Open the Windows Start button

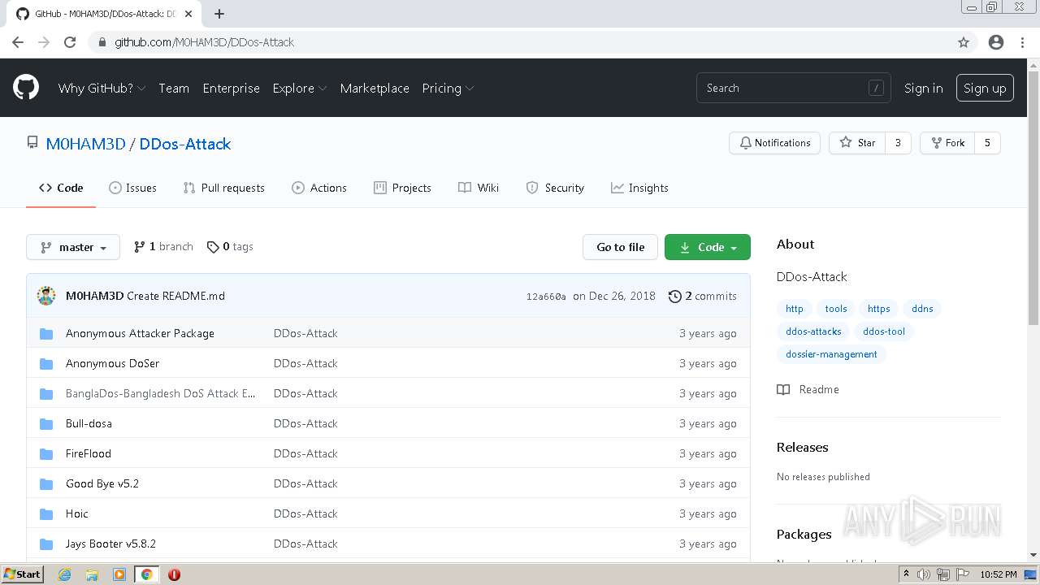(x=23, y=574)
